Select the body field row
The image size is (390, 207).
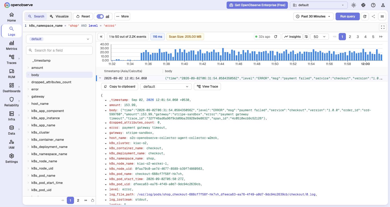(x=59, y=75)
